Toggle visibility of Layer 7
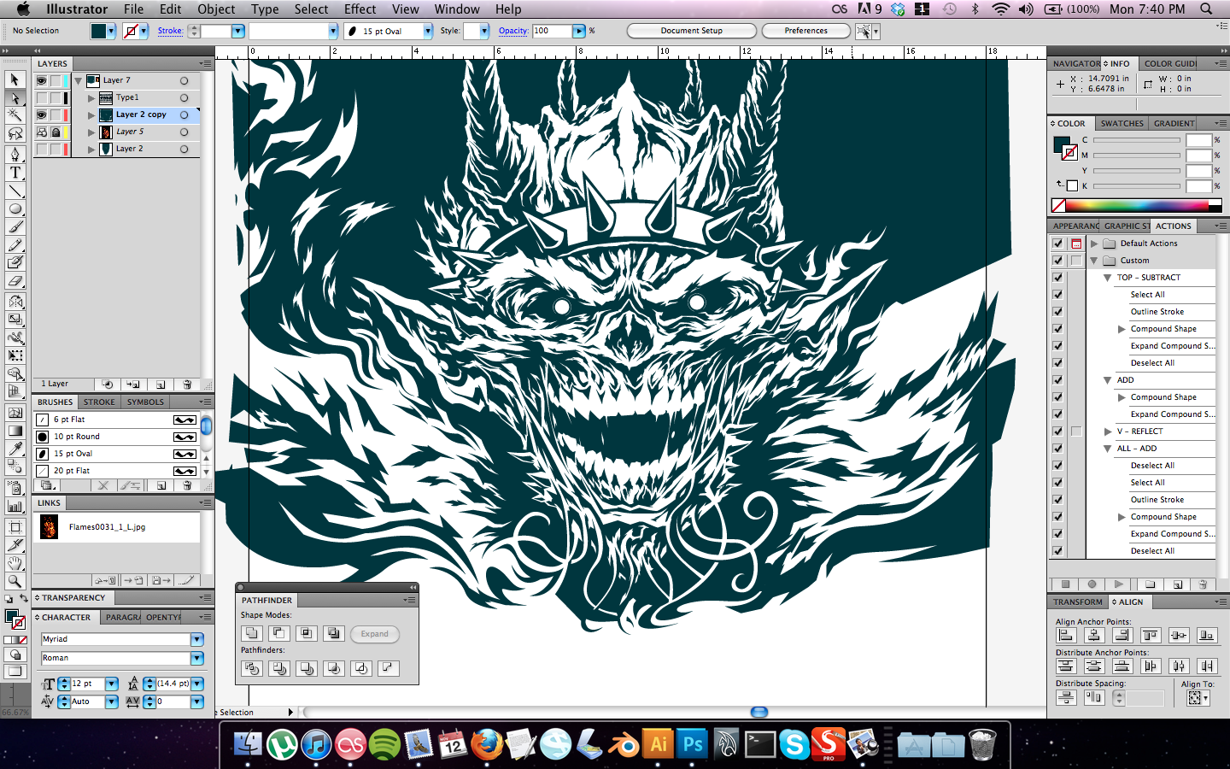This screenshot has width=1230, height=769. pyautogui.click(x=41, y=80)
